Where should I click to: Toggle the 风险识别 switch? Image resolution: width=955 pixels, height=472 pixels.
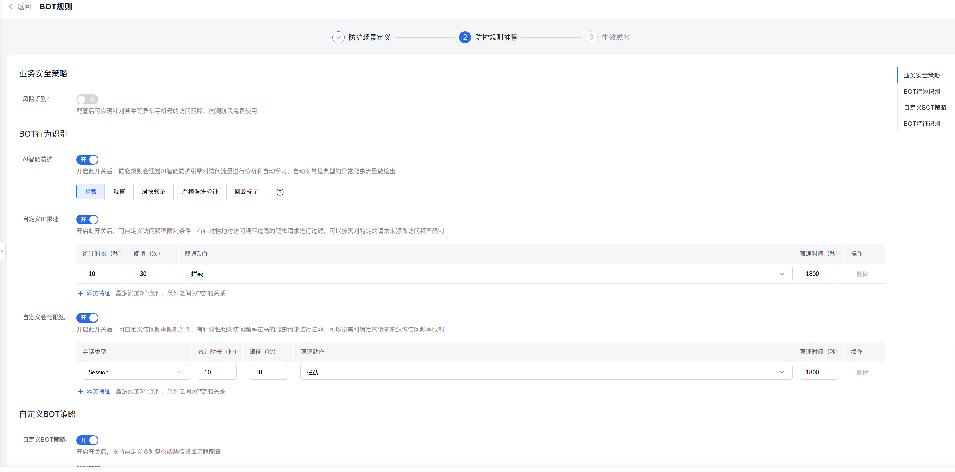[87, 99]
